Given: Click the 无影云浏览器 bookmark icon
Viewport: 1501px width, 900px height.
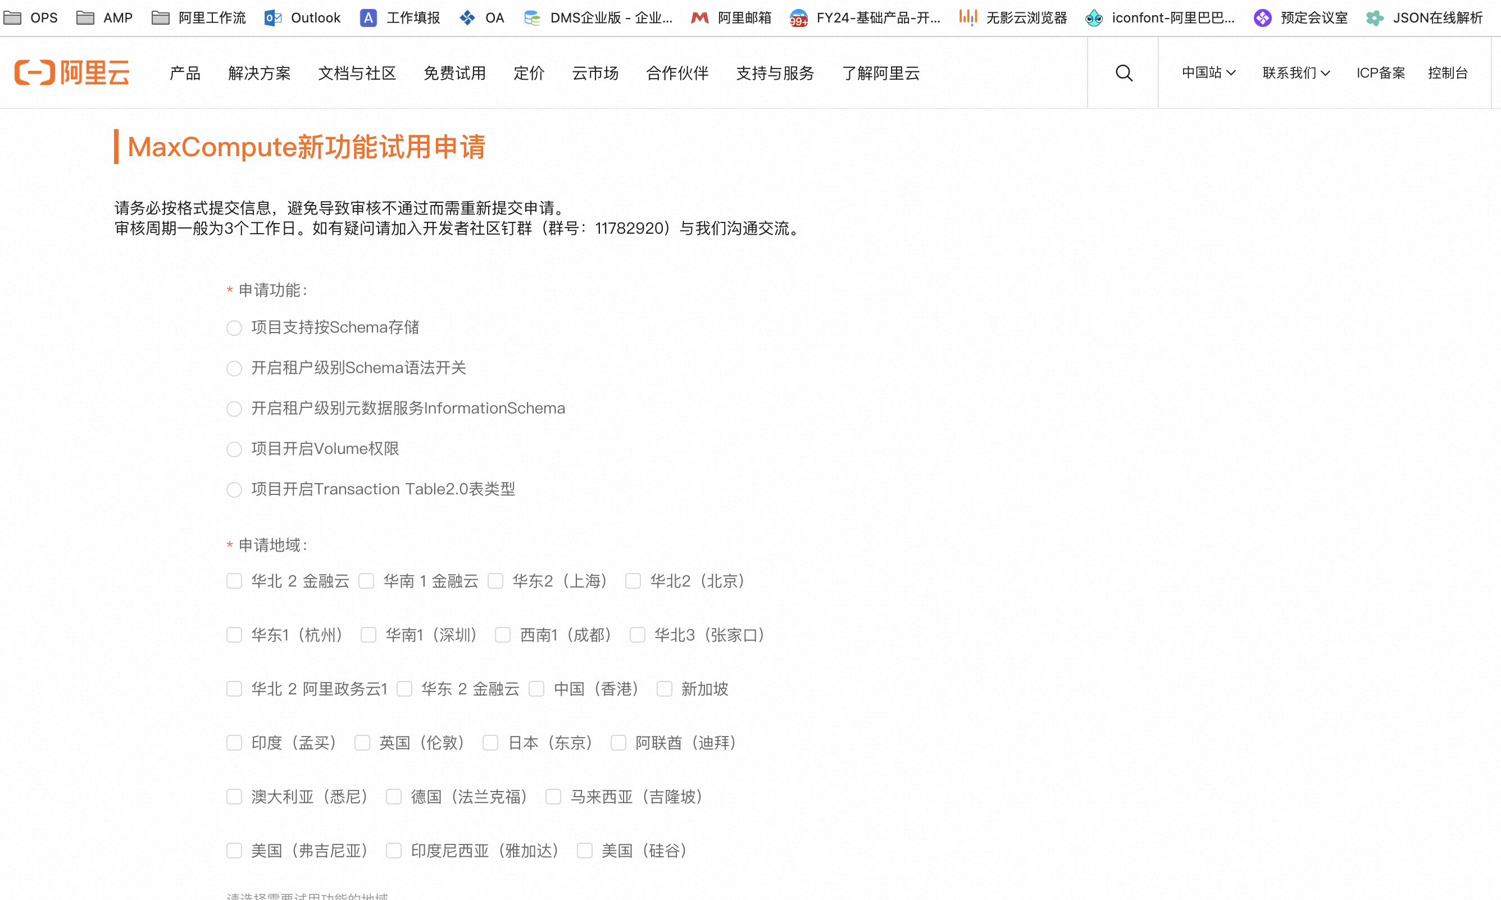Looking at the screenshot, I should tap(968, 17).
